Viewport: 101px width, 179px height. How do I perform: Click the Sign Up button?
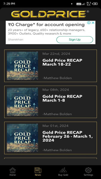click(x=75, y=40)
